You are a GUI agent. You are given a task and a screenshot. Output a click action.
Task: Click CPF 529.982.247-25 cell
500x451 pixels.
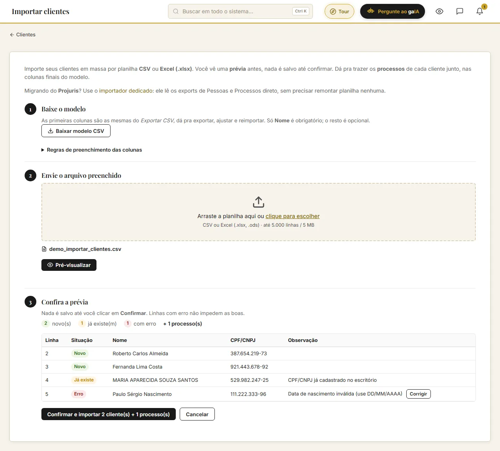point(250,380)
